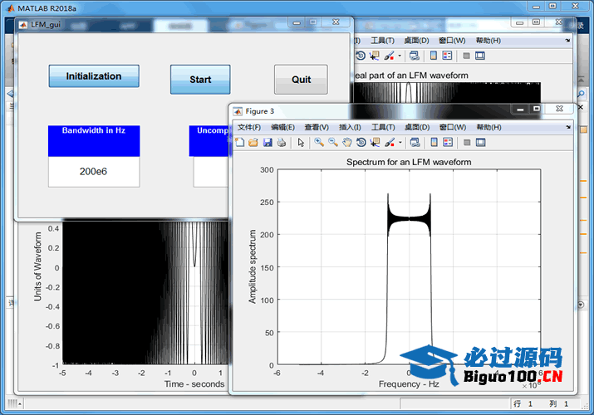
Task: Select Brush data tool in Figure 3
Action: (x=389, y=142)
